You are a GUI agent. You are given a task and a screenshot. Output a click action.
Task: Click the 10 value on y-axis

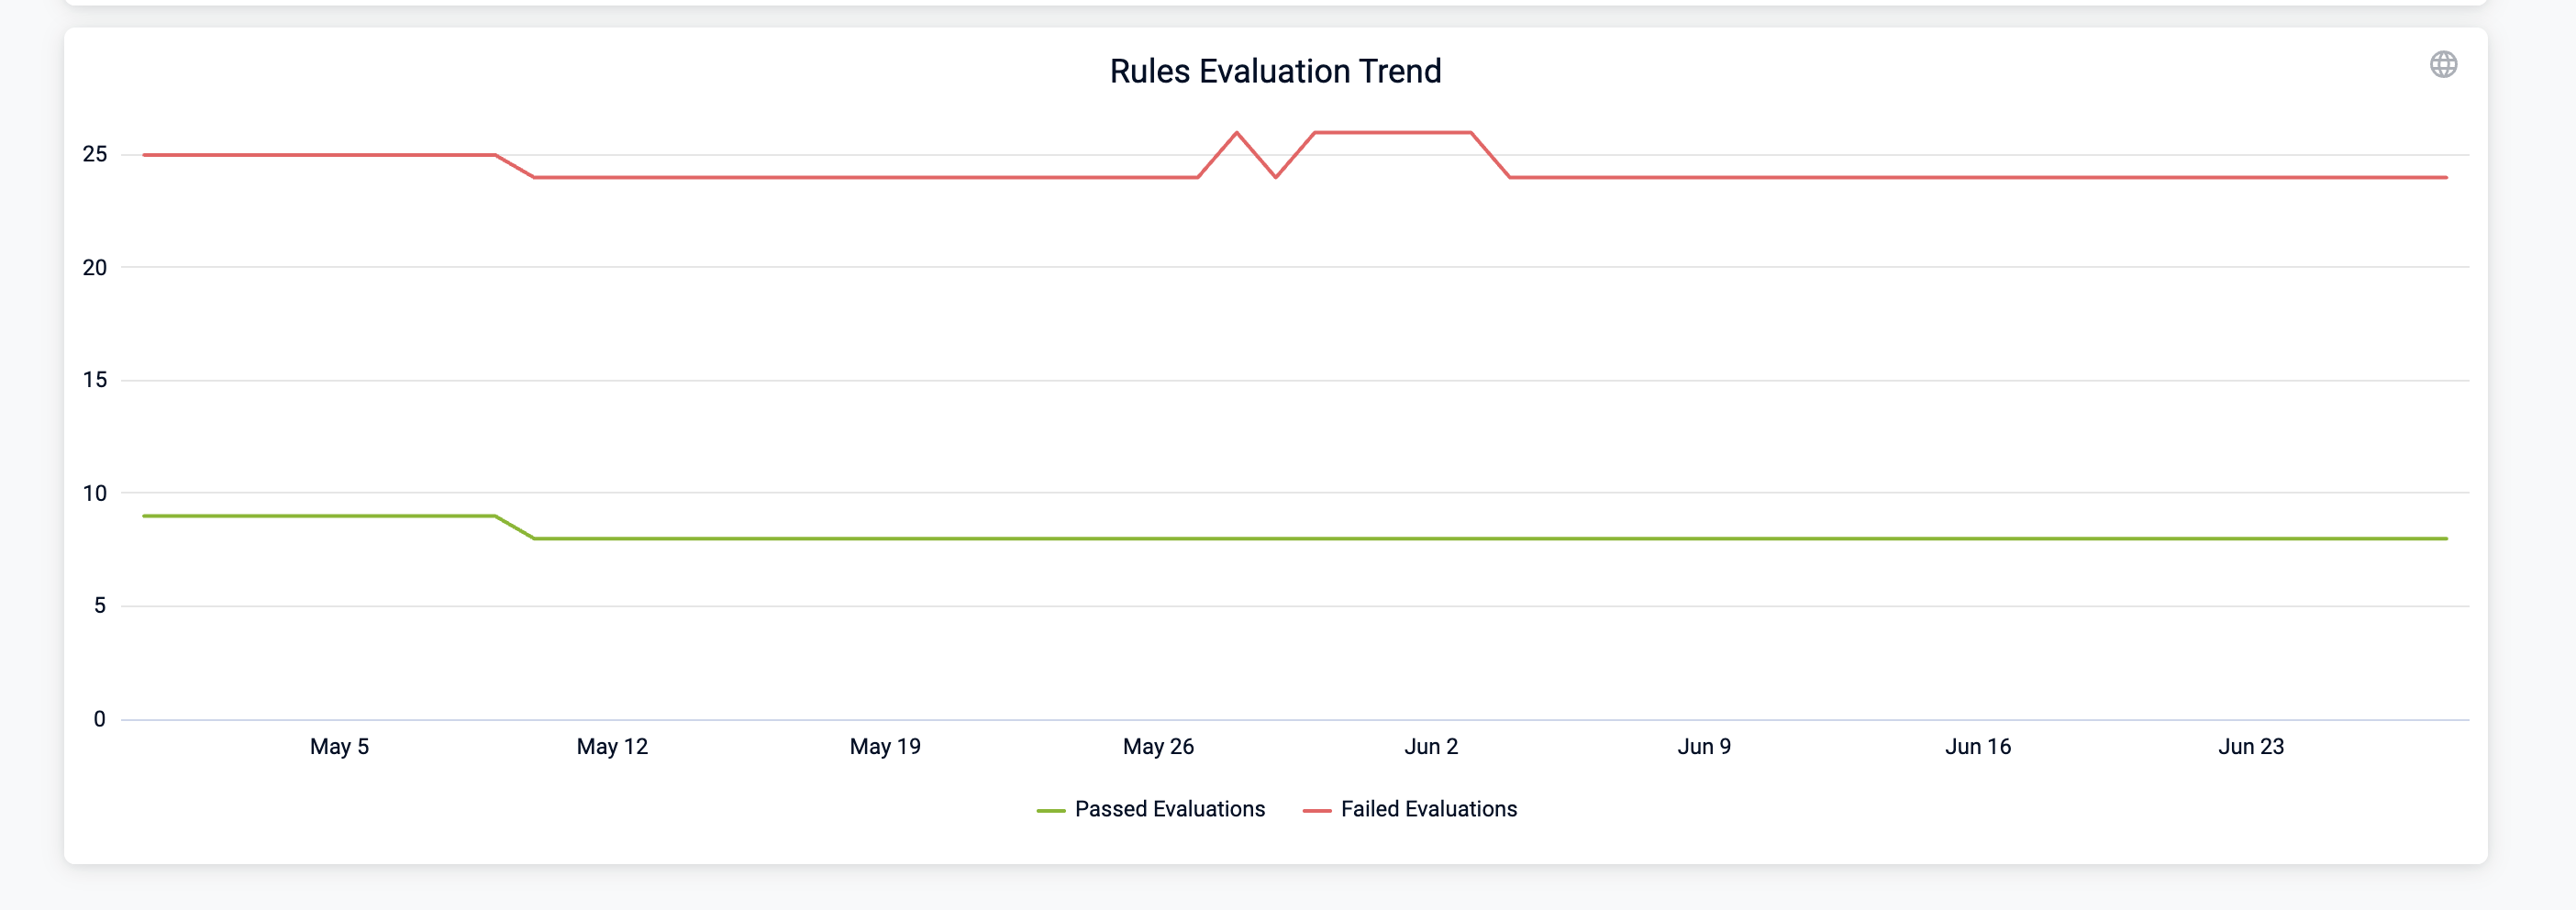click(95, 493)
